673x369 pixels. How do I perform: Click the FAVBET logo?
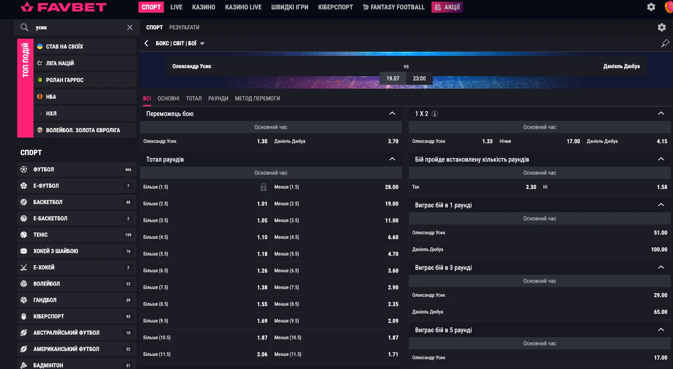pos(63,7)
